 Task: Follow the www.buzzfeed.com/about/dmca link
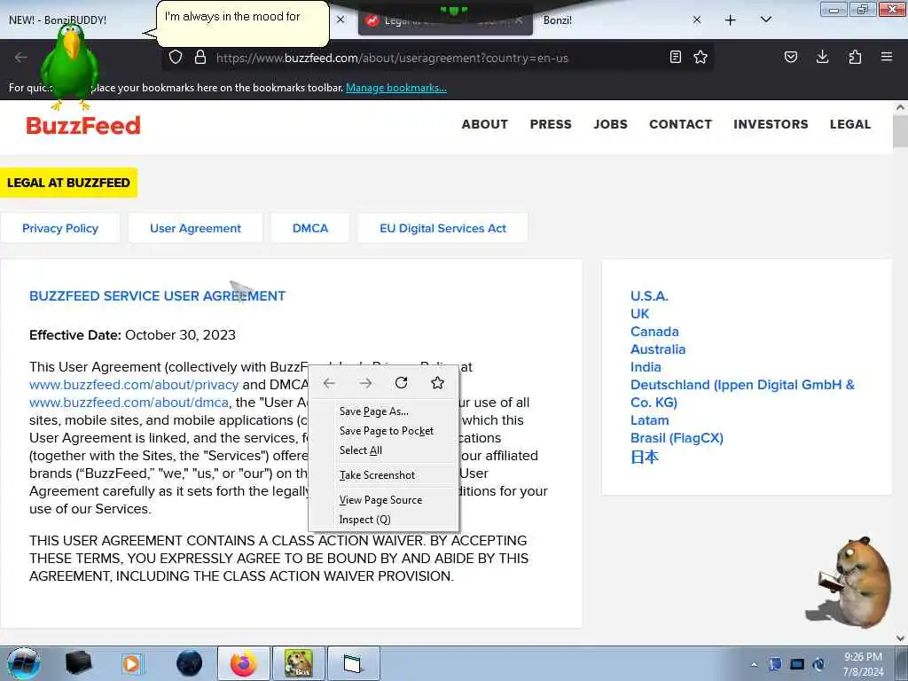click(x=129, y=403)
